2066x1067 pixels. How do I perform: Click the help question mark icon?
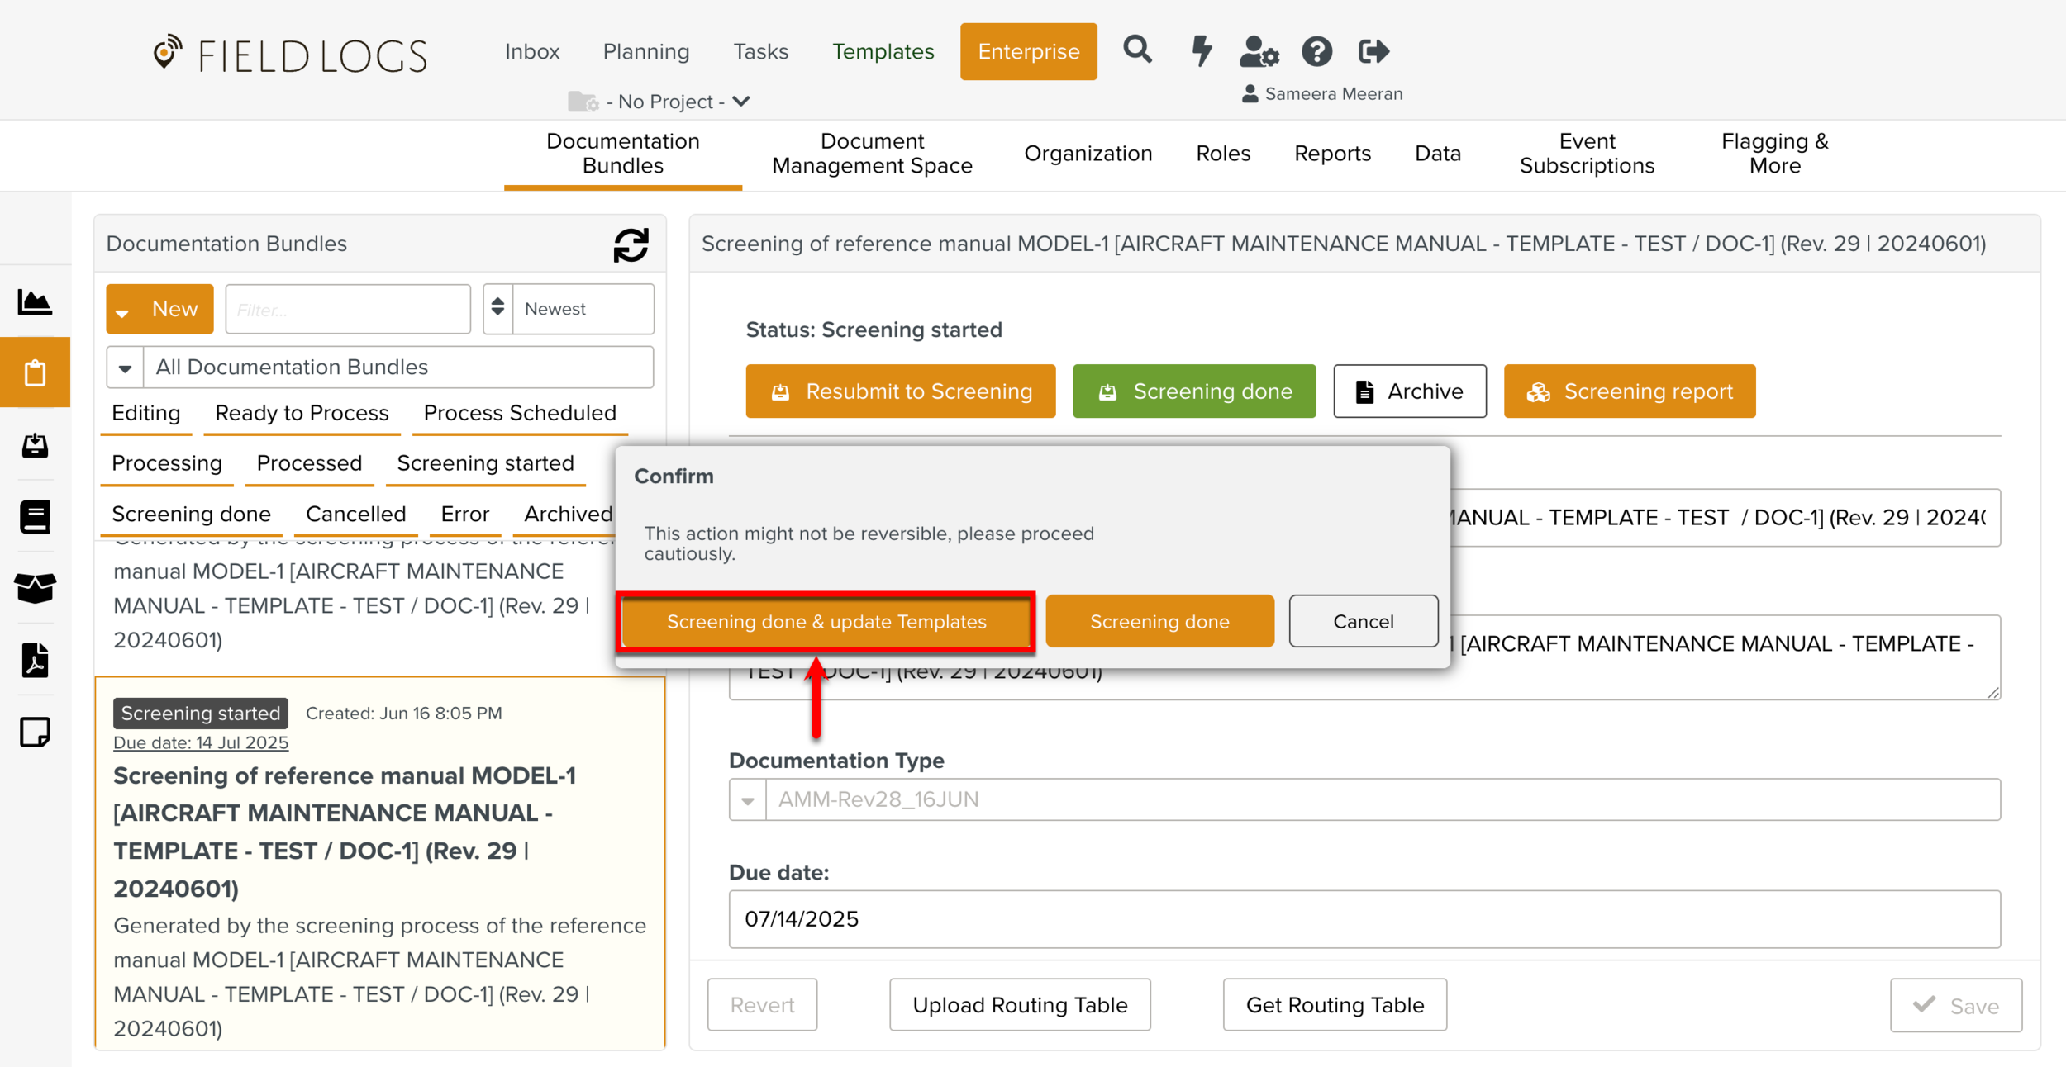(x=1316, y=51)
